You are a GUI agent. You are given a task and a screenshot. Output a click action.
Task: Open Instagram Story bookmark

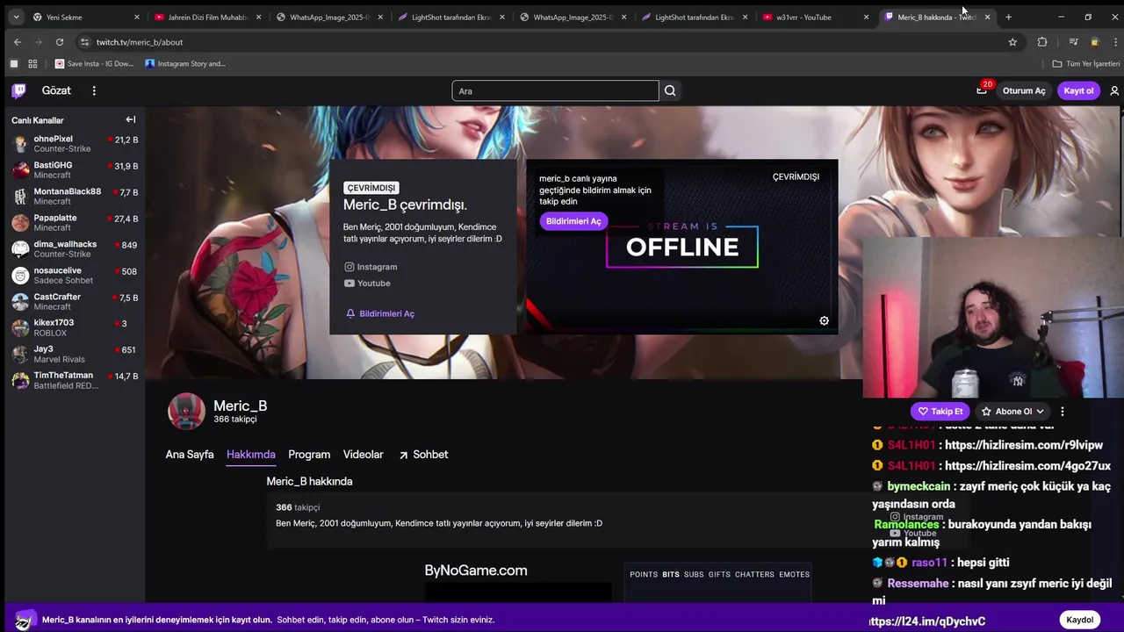(185, 63)
